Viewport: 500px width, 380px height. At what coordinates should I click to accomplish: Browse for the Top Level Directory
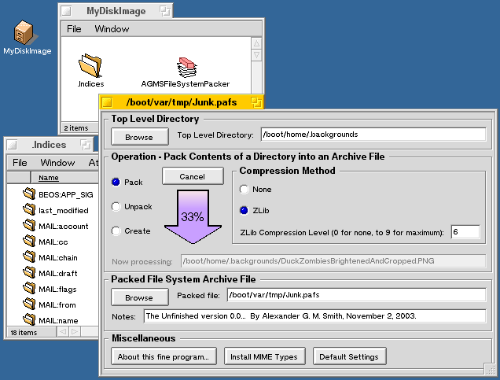tap(140, 137)
